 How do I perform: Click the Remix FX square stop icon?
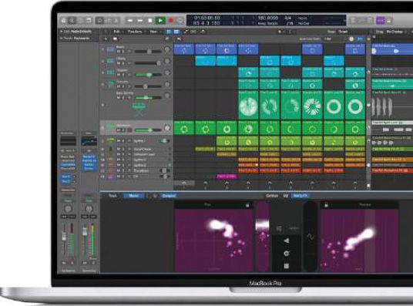pyautogui.click(x=287, y=266)
